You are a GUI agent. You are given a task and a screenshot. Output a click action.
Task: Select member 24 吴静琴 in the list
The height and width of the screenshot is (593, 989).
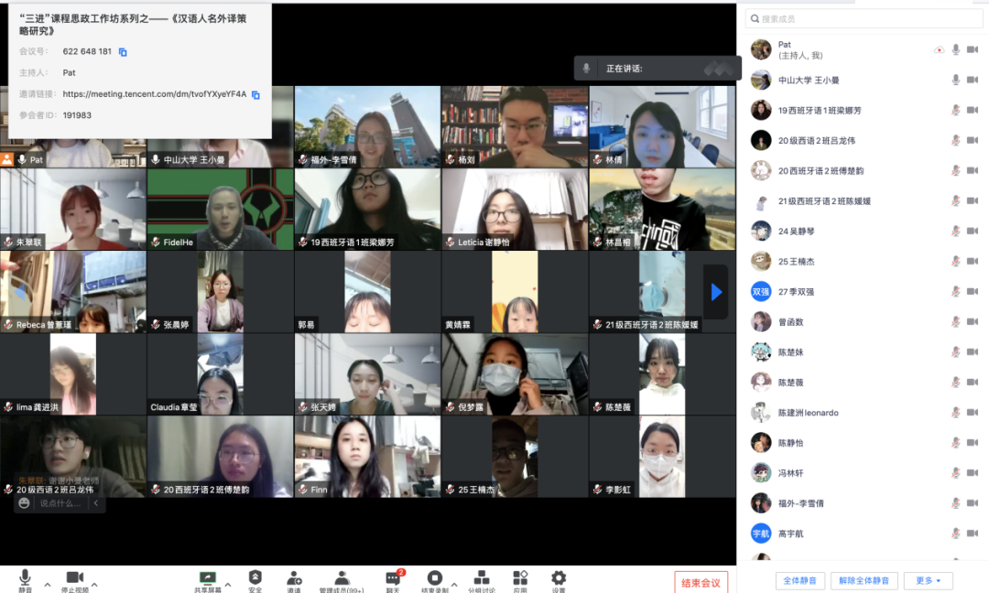click(x=796, y=232)
